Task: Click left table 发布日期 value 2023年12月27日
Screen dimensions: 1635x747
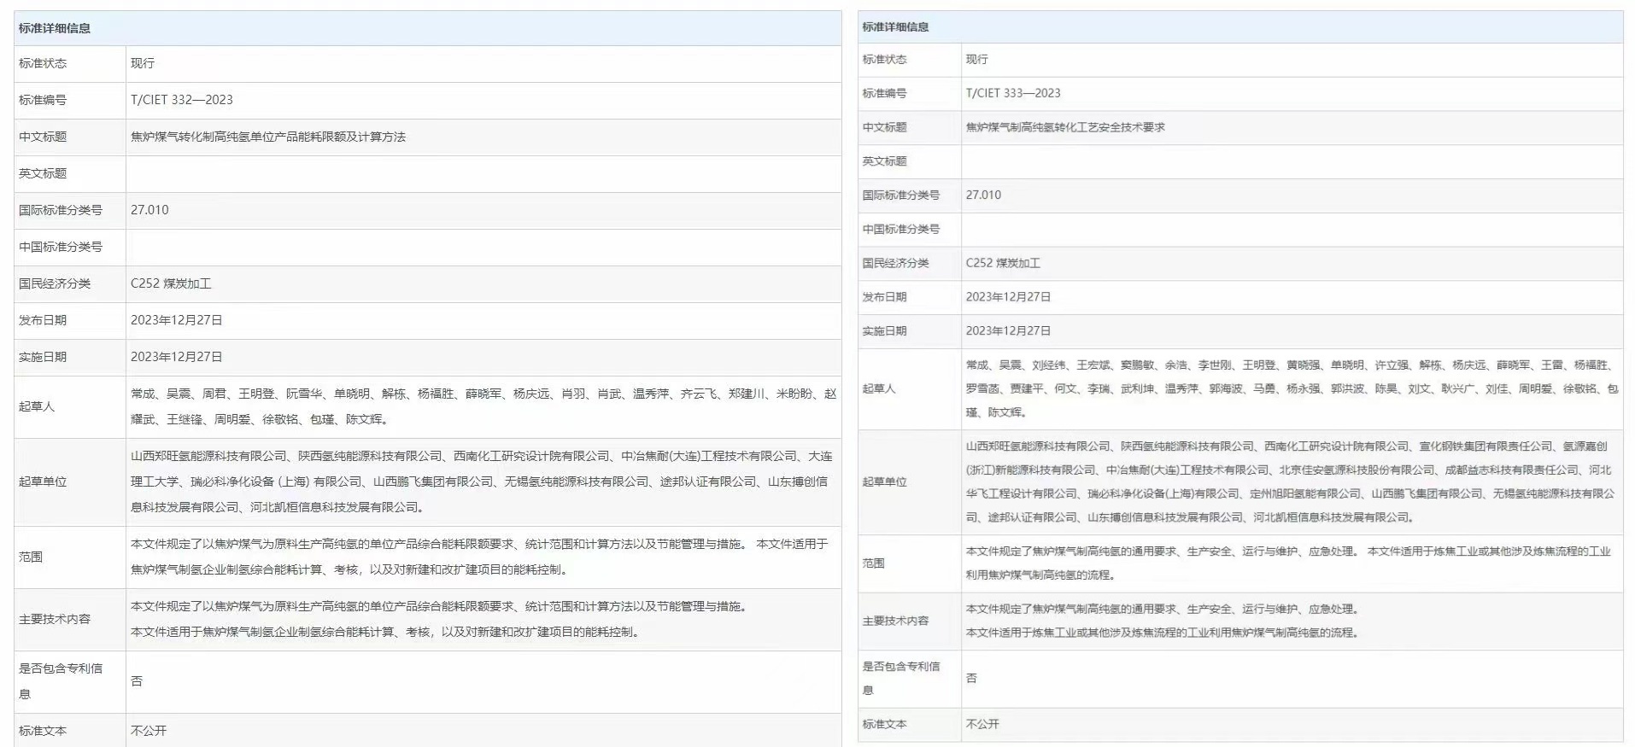Action: coord(176,320)
